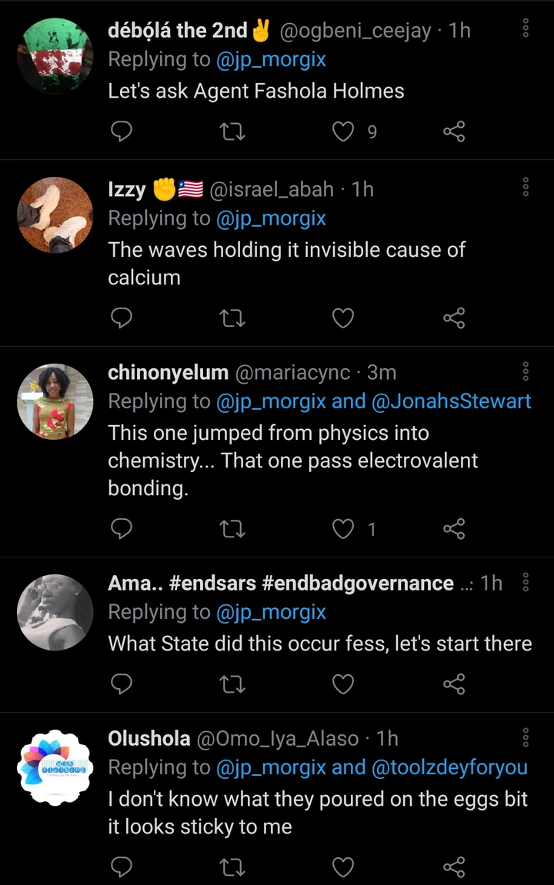Like débólá the 2nd's tweet
Viewport: 554px width, 885px height.
click(342, 132)
